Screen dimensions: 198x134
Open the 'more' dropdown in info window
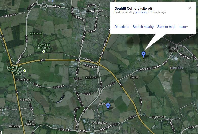(x=183, y=27)
